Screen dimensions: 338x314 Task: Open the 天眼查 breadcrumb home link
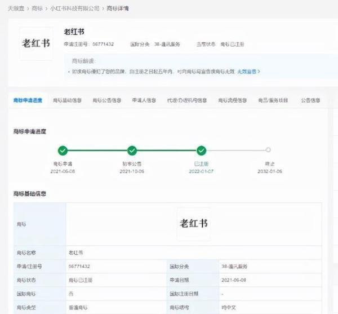[x=16, y=8]
